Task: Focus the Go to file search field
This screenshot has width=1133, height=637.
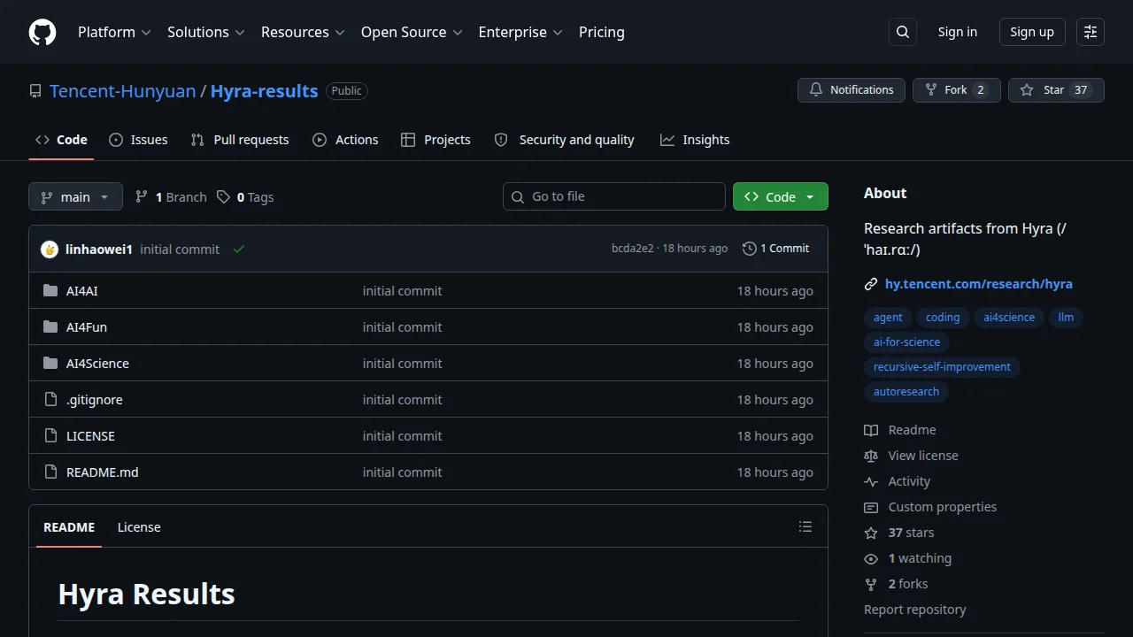Action: 614,196
